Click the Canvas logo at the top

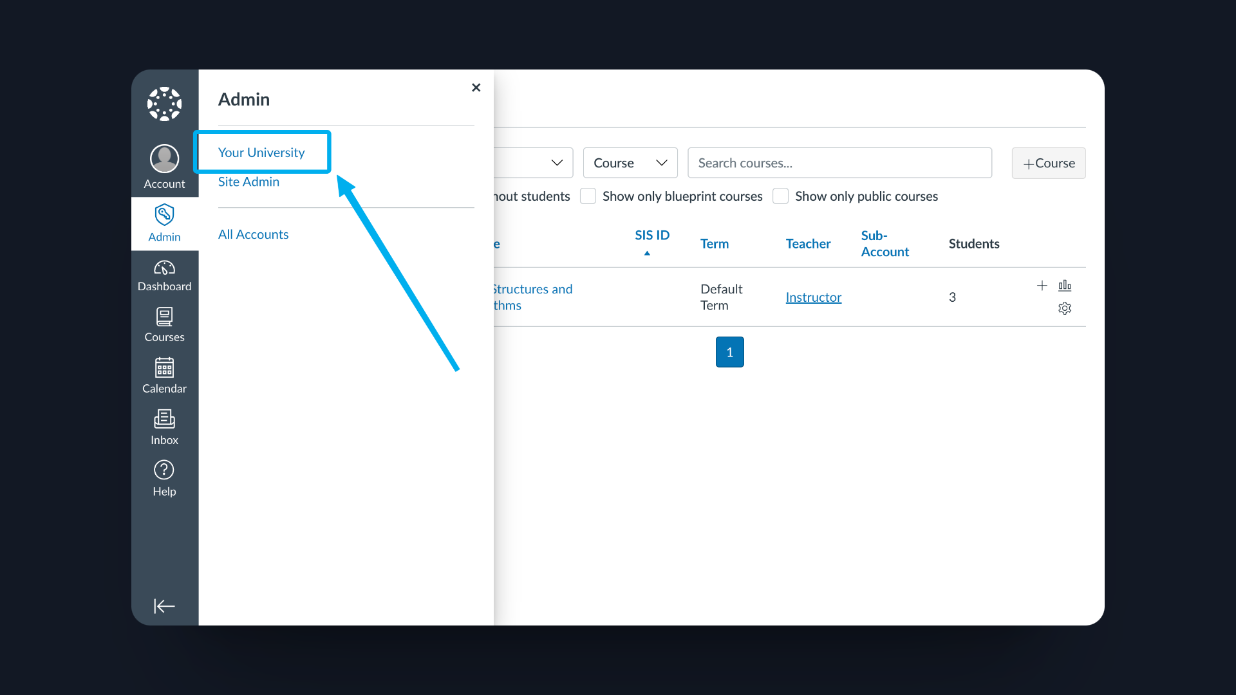point(164,104)
